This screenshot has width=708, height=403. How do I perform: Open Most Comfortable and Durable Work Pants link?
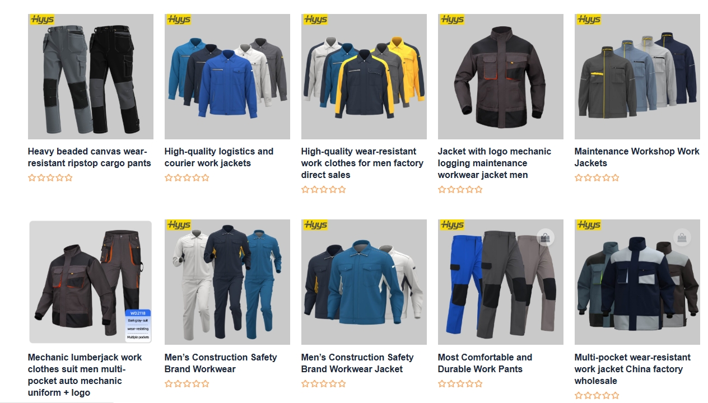pyautogui.click(x=485, y=363)
